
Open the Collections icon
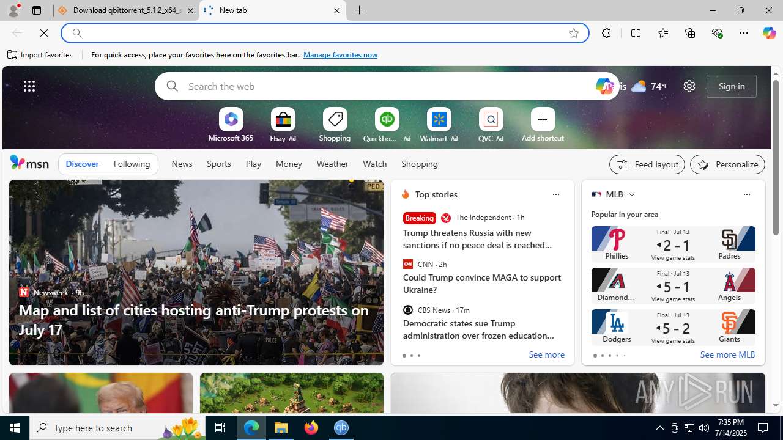pyautogui.click(x=690, y=33)
